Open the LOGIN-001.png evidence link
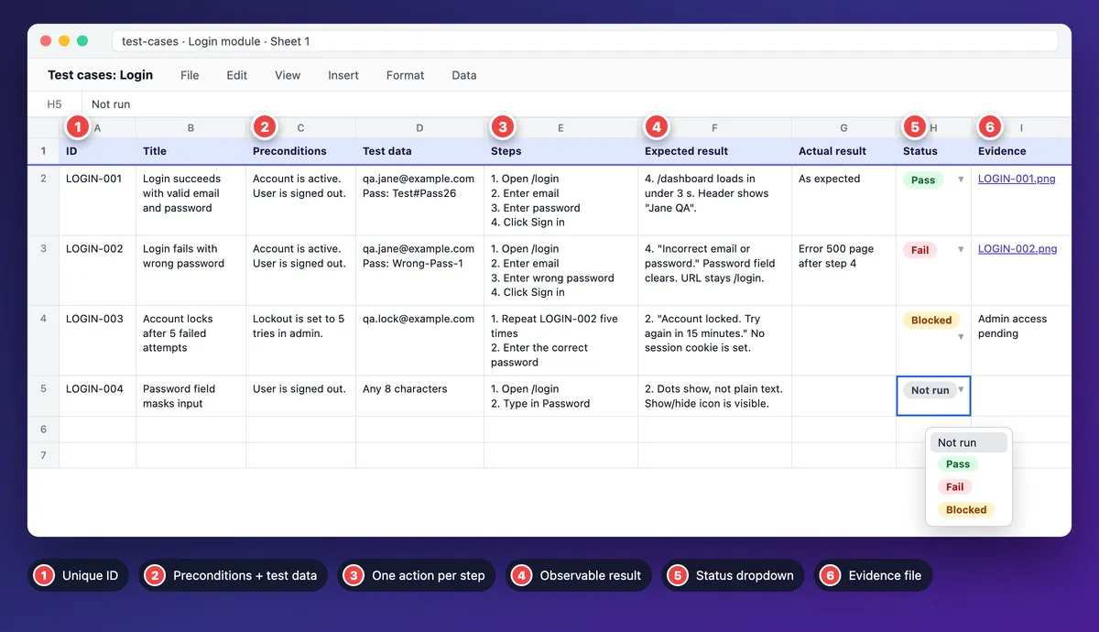 (1017, 179)
